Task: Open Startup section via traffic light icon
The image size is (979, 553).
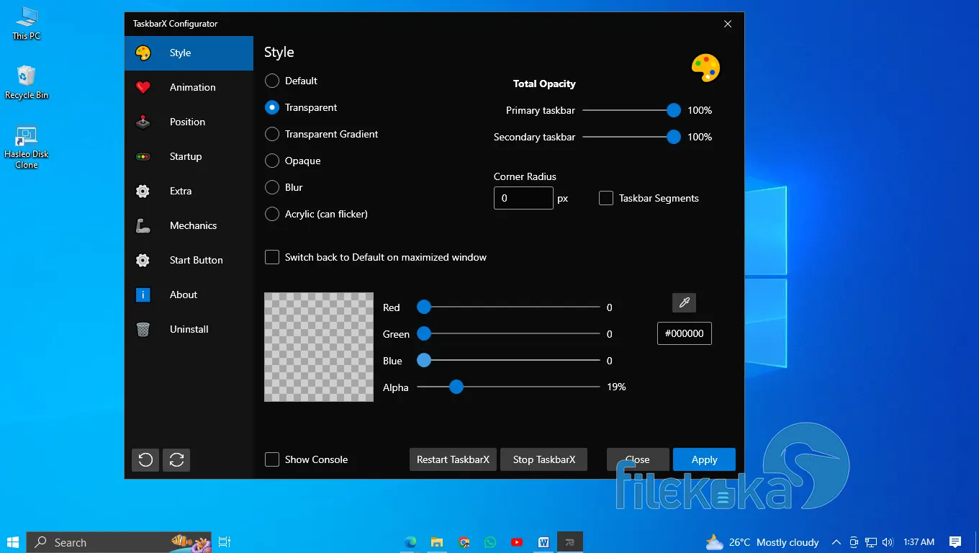Action: click(143, 157)
